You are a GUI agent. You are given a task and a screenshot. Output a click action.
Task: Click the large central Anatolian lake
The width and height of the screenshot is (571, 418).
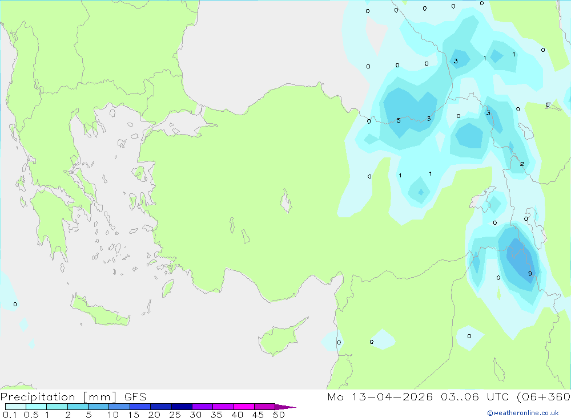click(286, 201)
